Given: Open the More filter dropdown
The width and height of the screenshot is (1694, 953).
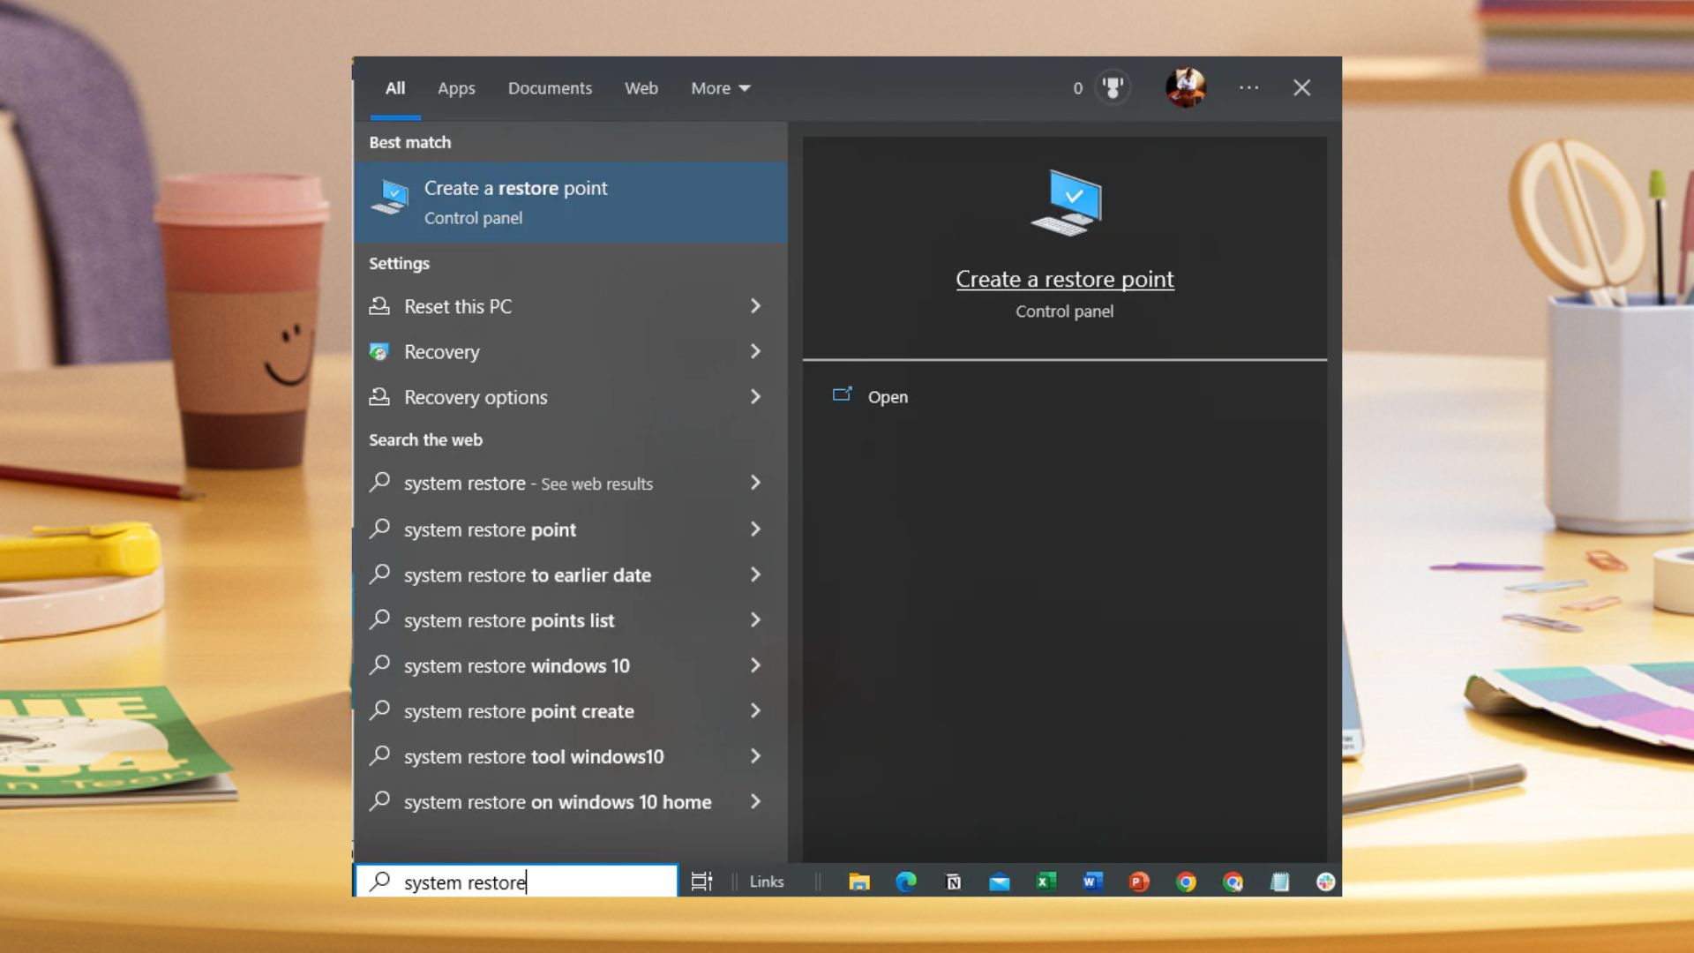Looking at the screenshot, I should [720, 88].
